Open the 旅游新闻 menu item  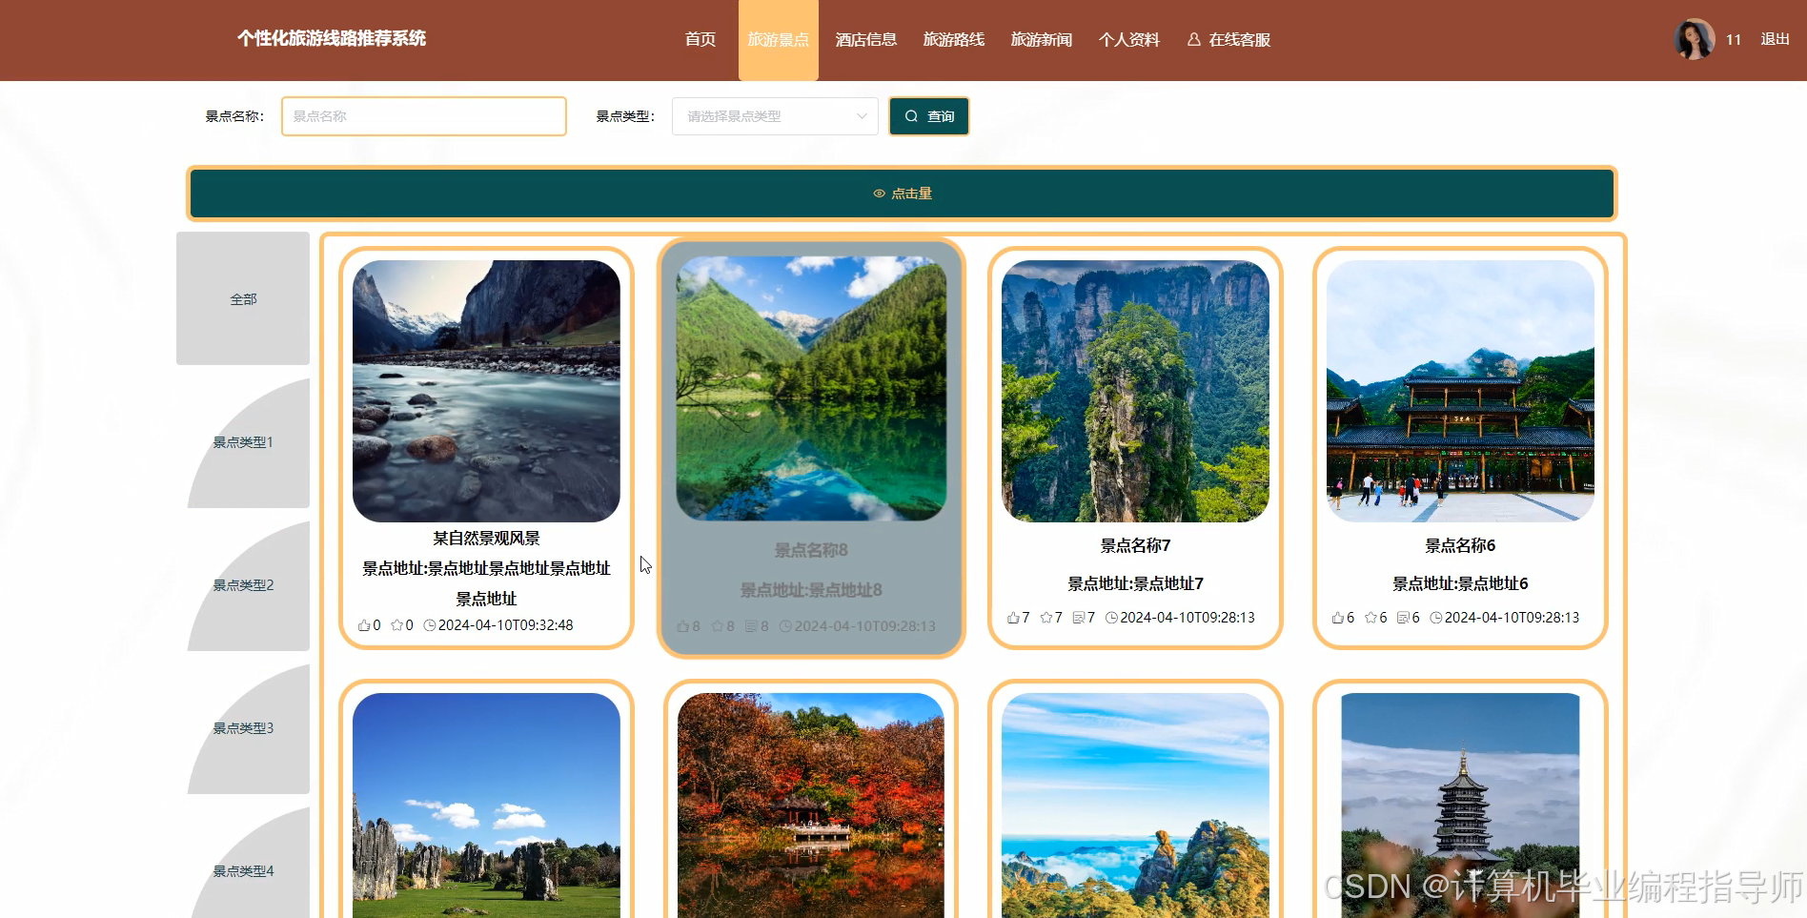tap(1042, 40)
